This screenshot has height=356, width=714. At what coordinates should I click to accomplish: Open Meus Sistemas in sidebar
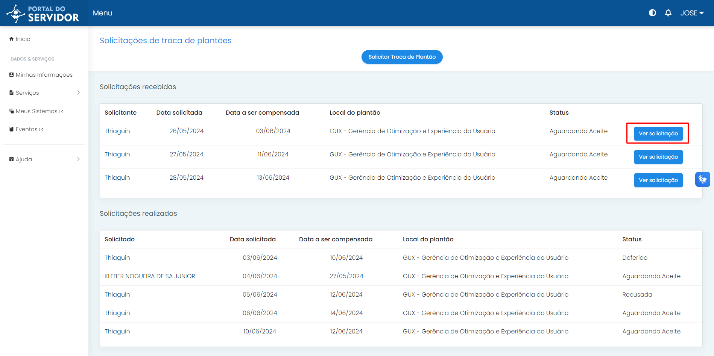tap(36, 111)
